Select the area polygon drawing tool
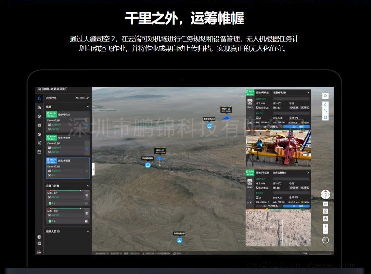 point(325,117)
